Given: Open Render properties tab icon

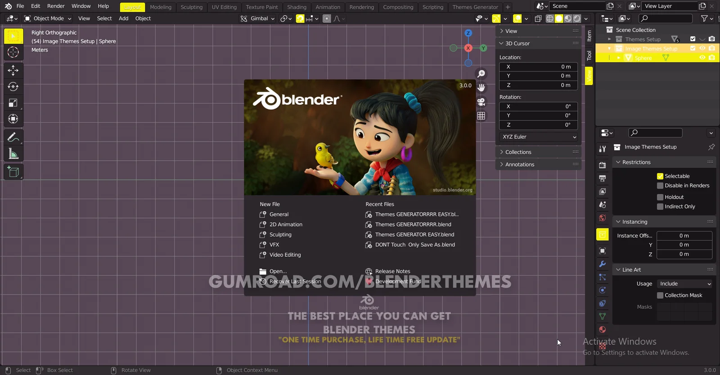Looking at the screenshot, I should [603, 165].
